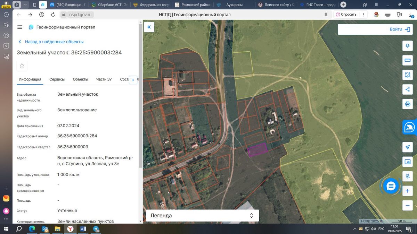Zoom in the map with plus button

click(408, 191)
